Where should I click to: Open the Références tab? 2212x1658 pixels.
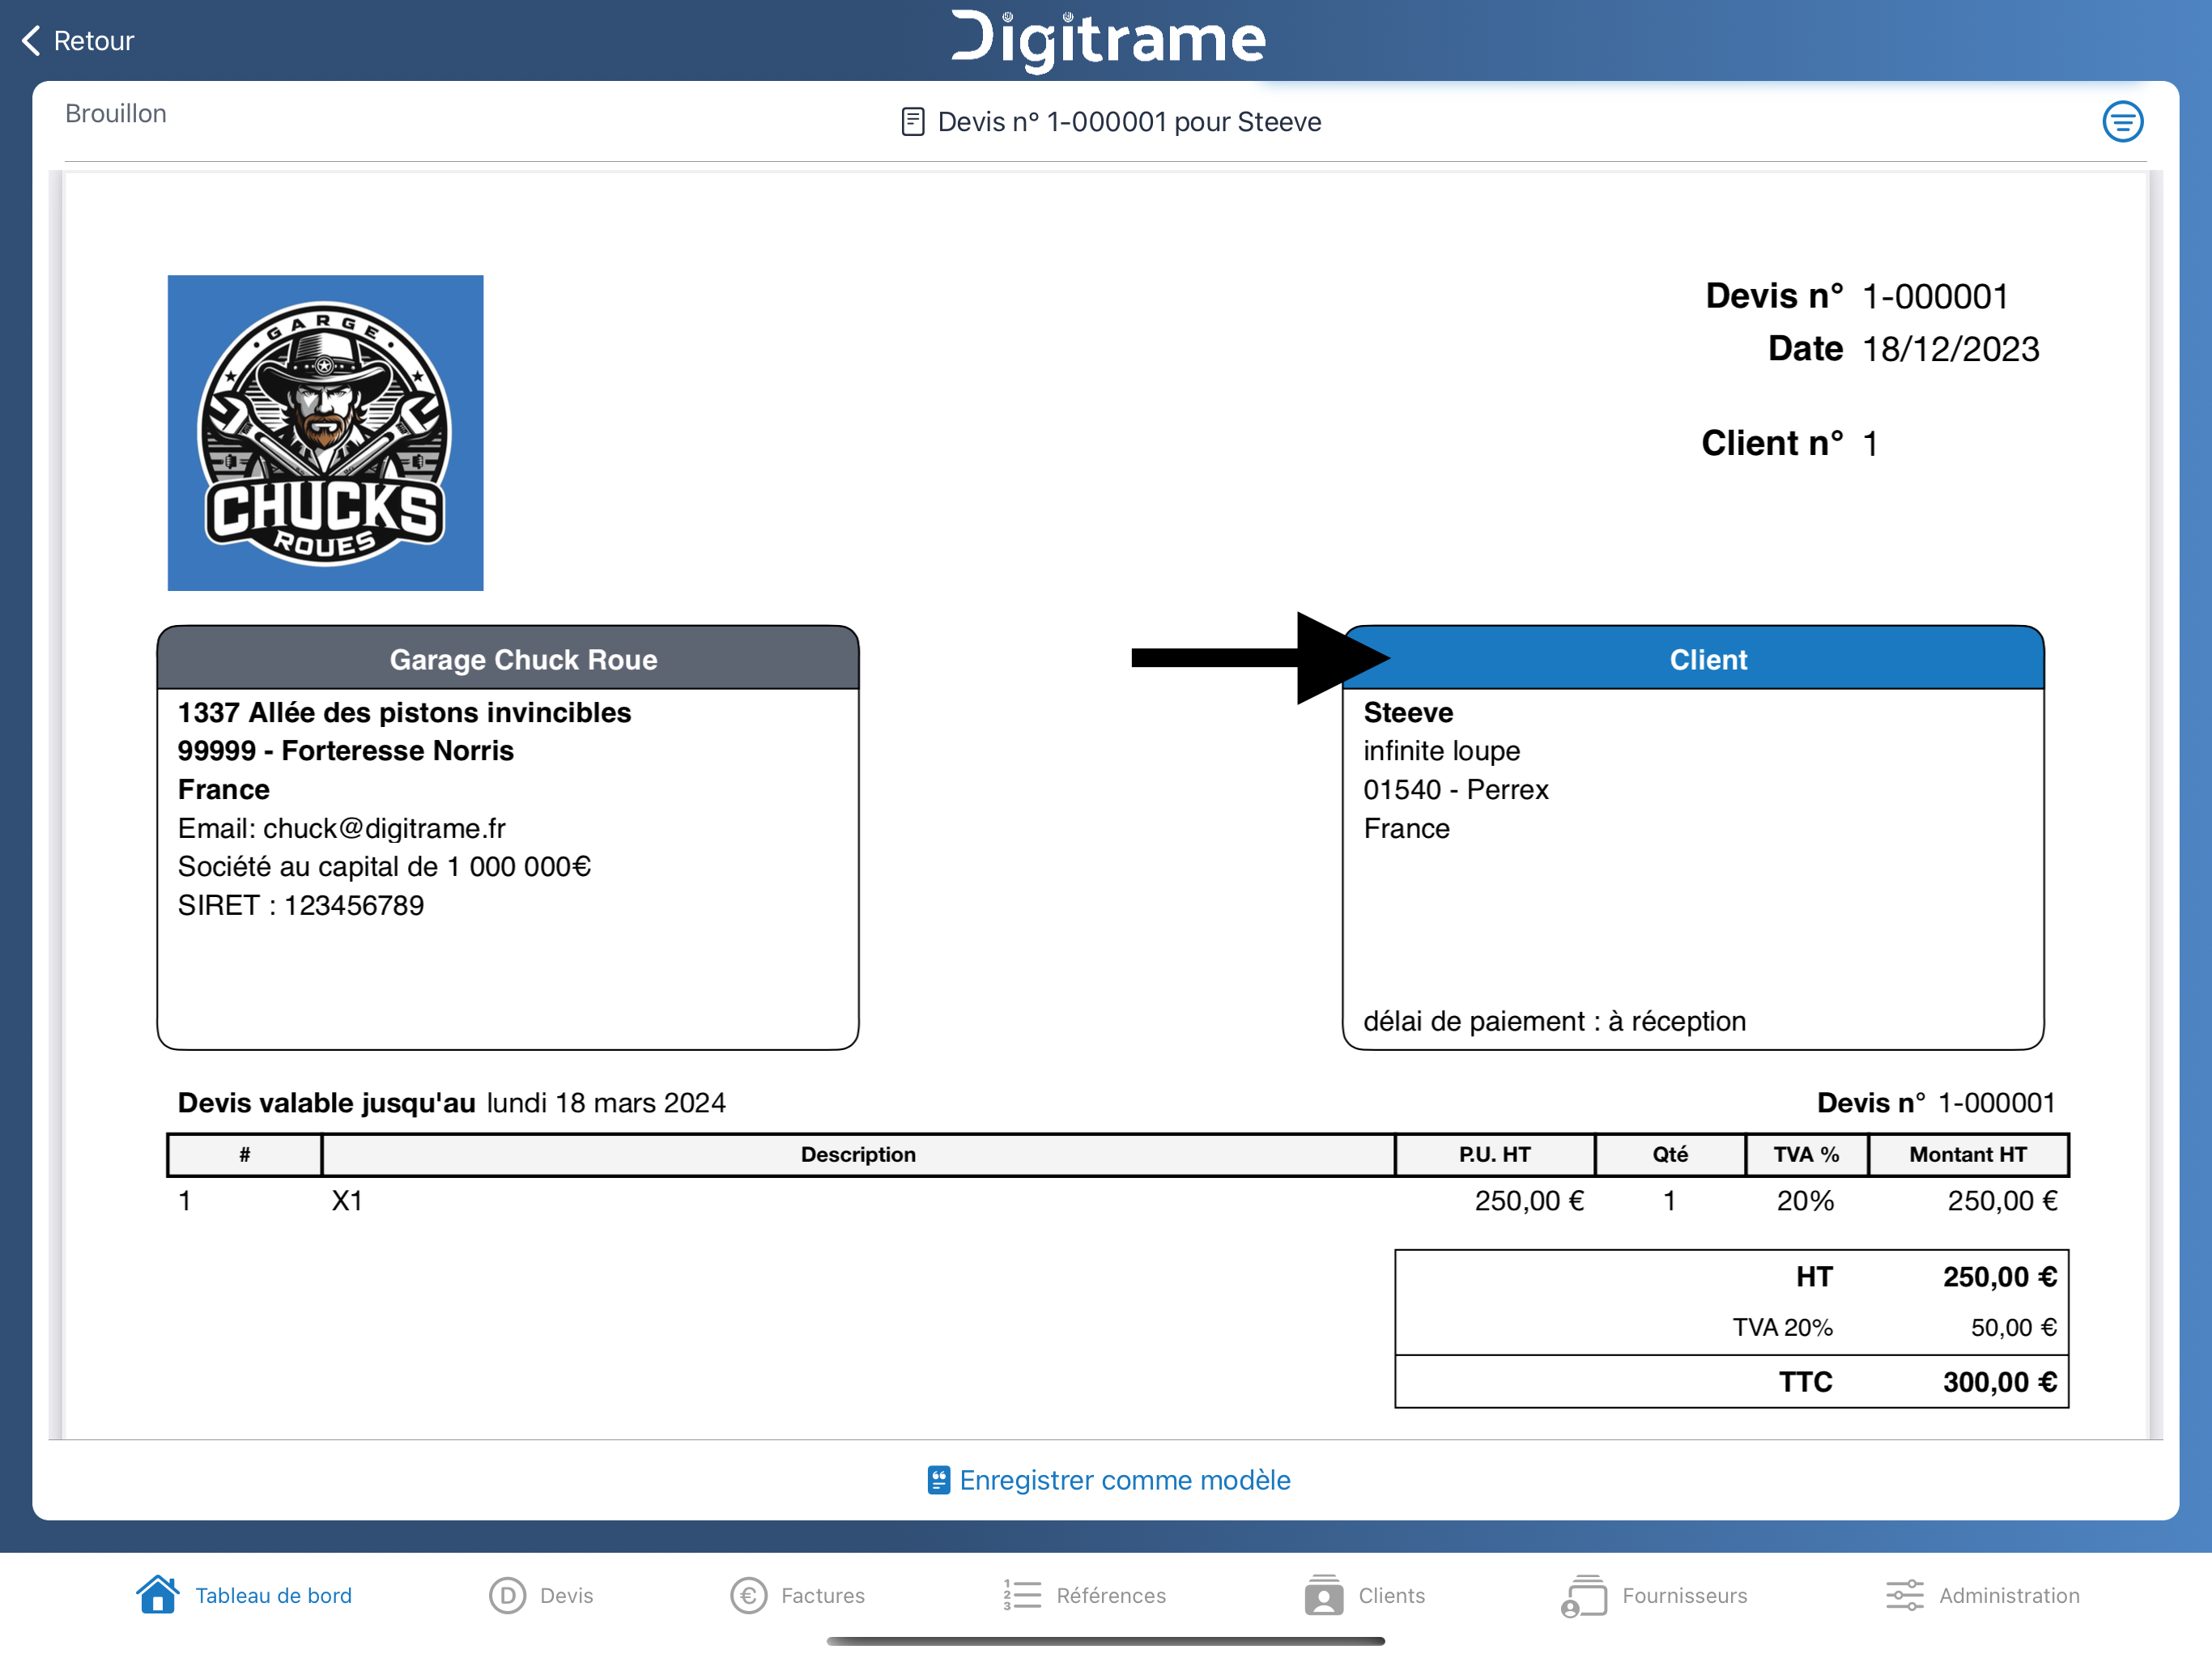[1085, 1595]
